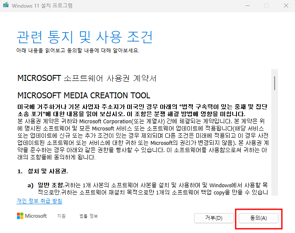Click the Windows 11 setup title bar icon
295x233 pixels.
click(x=6, y=5)
